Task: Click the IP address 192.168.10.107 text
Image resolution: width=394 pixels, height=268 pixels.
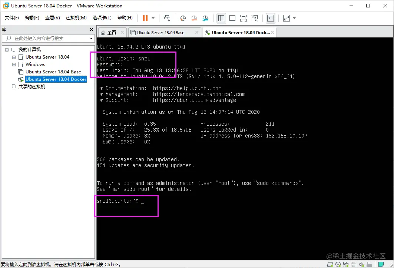Action: 287,136
